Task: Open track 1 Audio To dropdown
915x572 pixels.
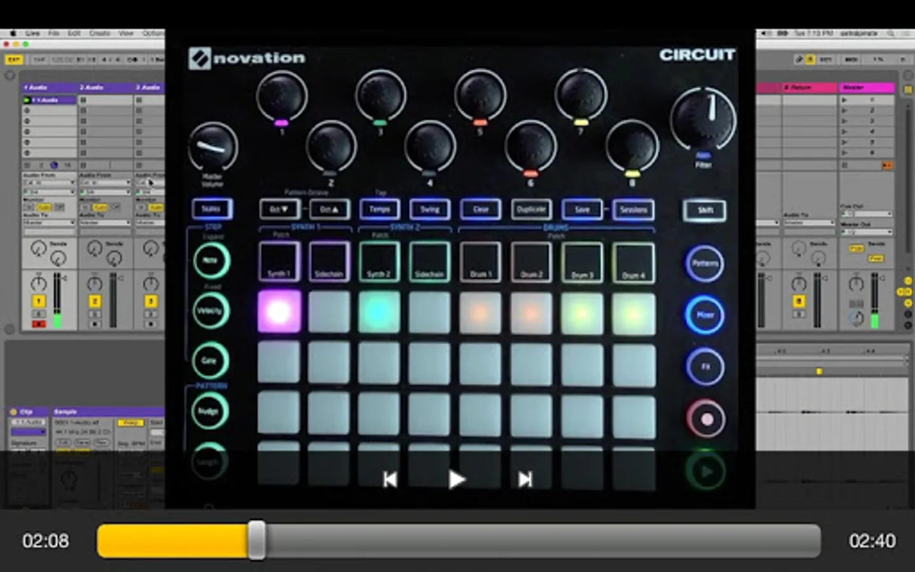Action: pyautogui.click(x=49, y=223)
